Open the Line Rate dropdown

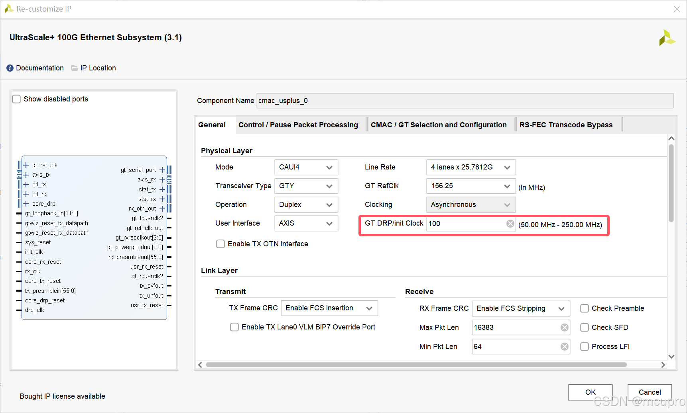point(471,167)
